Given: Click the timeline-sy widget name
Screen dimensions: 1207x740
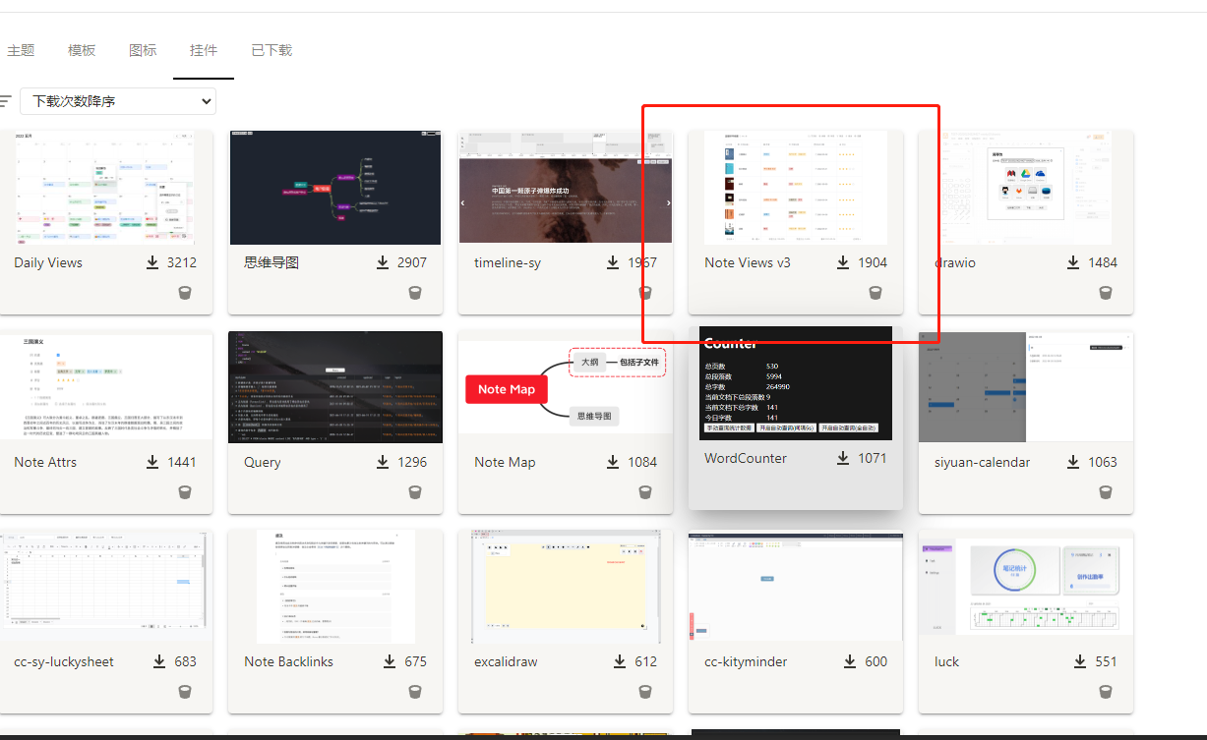Looking at the screenshot, I should tap(508, 262).
